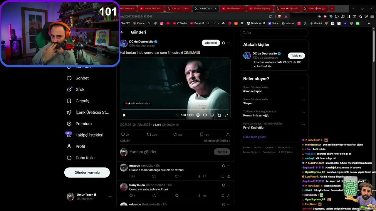Go back using the Gönderi back arrow
376x211 pixels.
[x=122, y=32]
